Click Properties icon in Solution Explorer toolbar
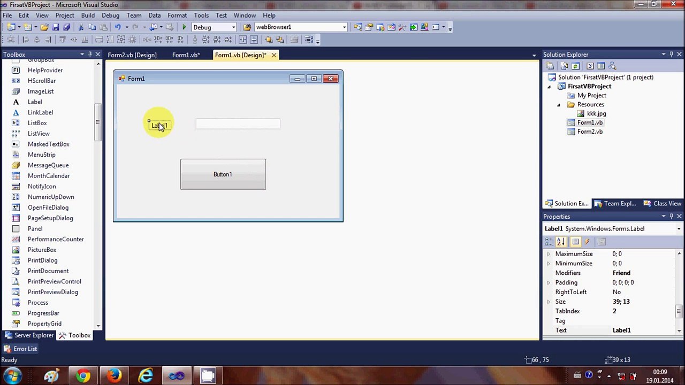This screenshot has width=685, height=385. point(550,66)
